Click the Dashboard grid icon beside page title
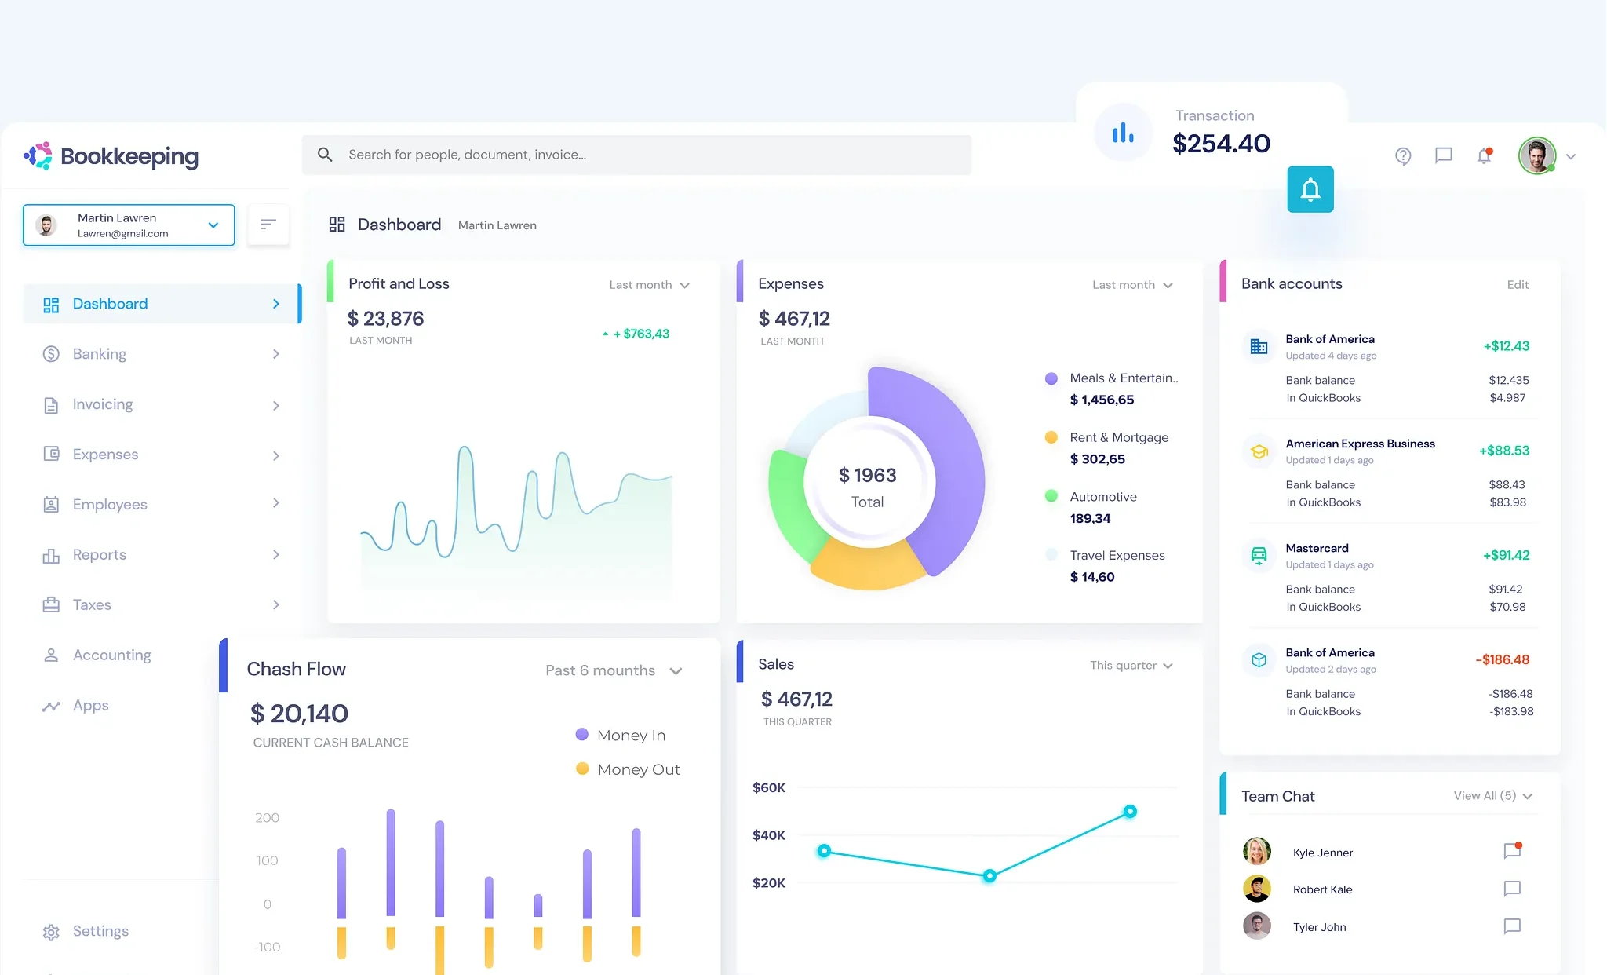The height and width of the screenshot is (975, 1607). coord(337,225)
